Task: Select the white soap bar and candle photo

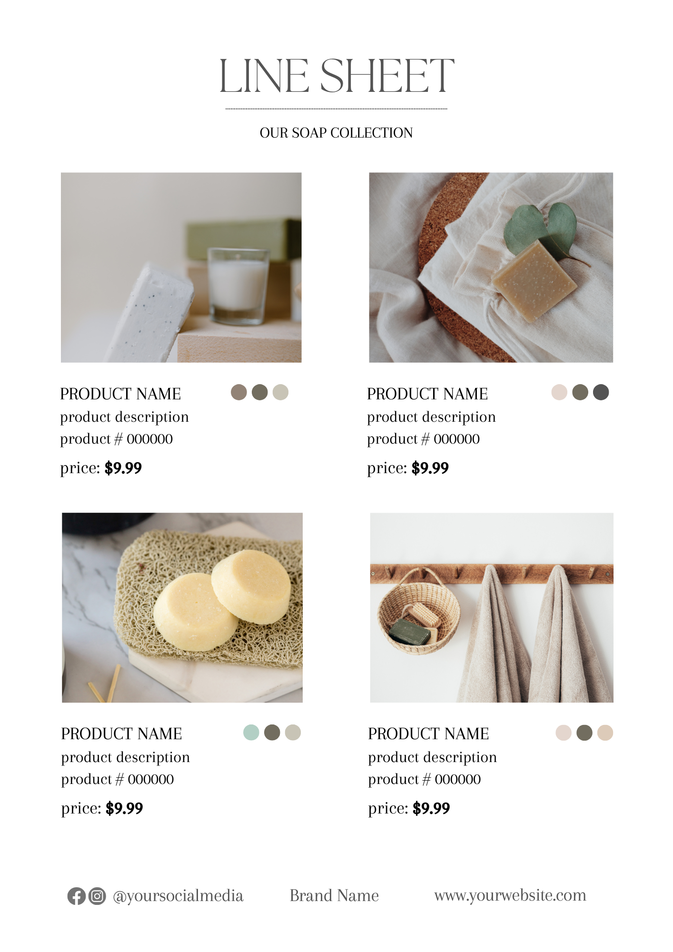Action: click(181, 268)
